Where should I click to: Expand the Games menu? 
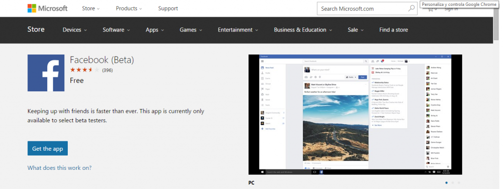pos(191,30)
